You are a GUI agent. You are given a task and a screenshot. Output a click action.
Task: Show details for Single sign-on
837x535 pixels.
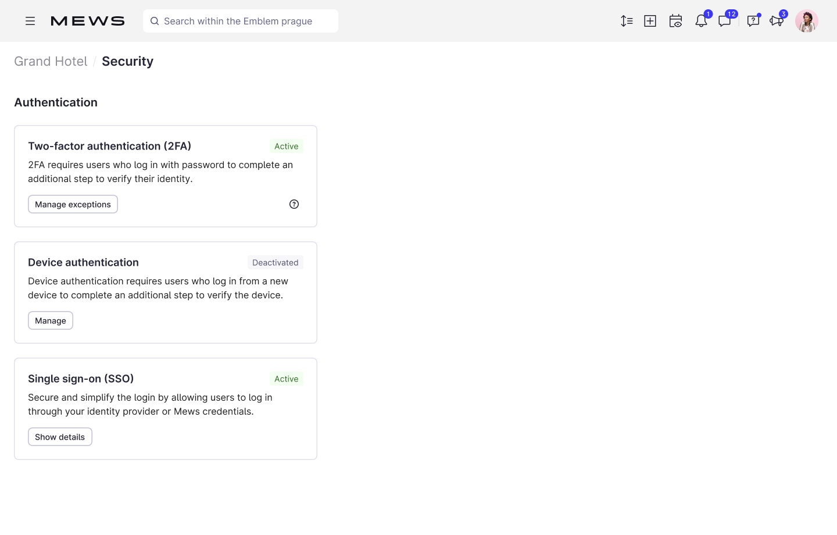coord(60,437)
